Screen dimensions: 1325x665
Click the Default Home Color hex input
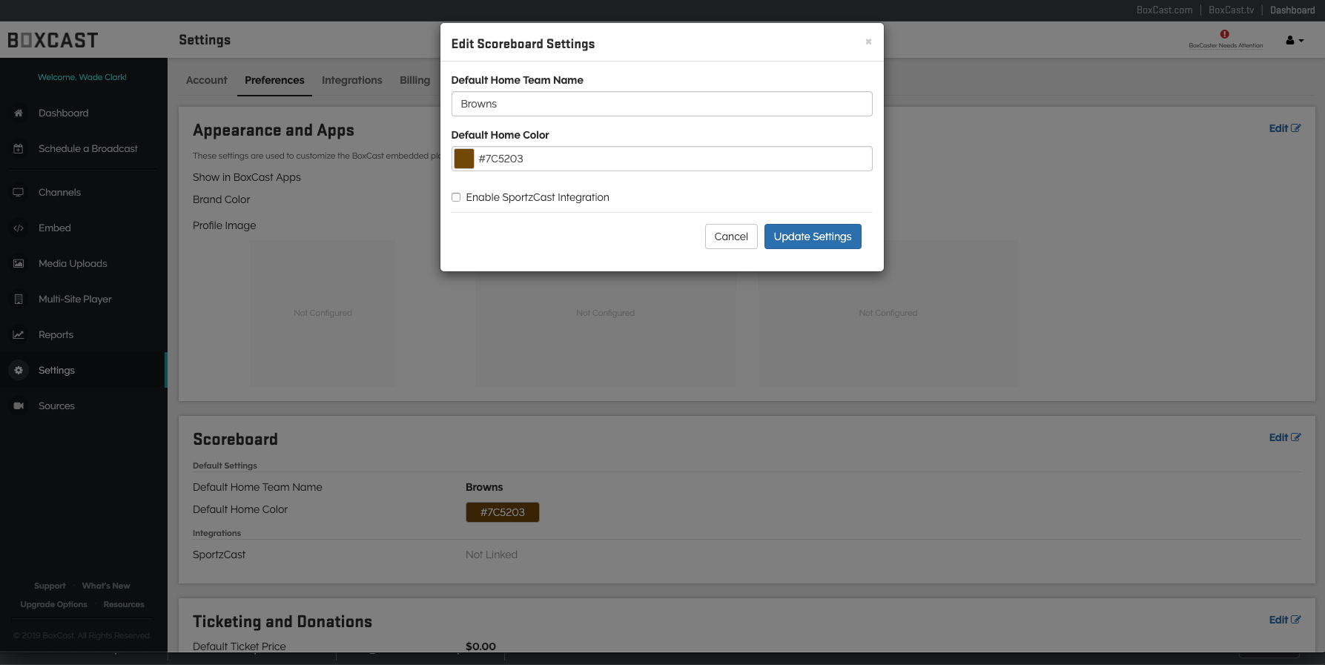pos(671,159)
